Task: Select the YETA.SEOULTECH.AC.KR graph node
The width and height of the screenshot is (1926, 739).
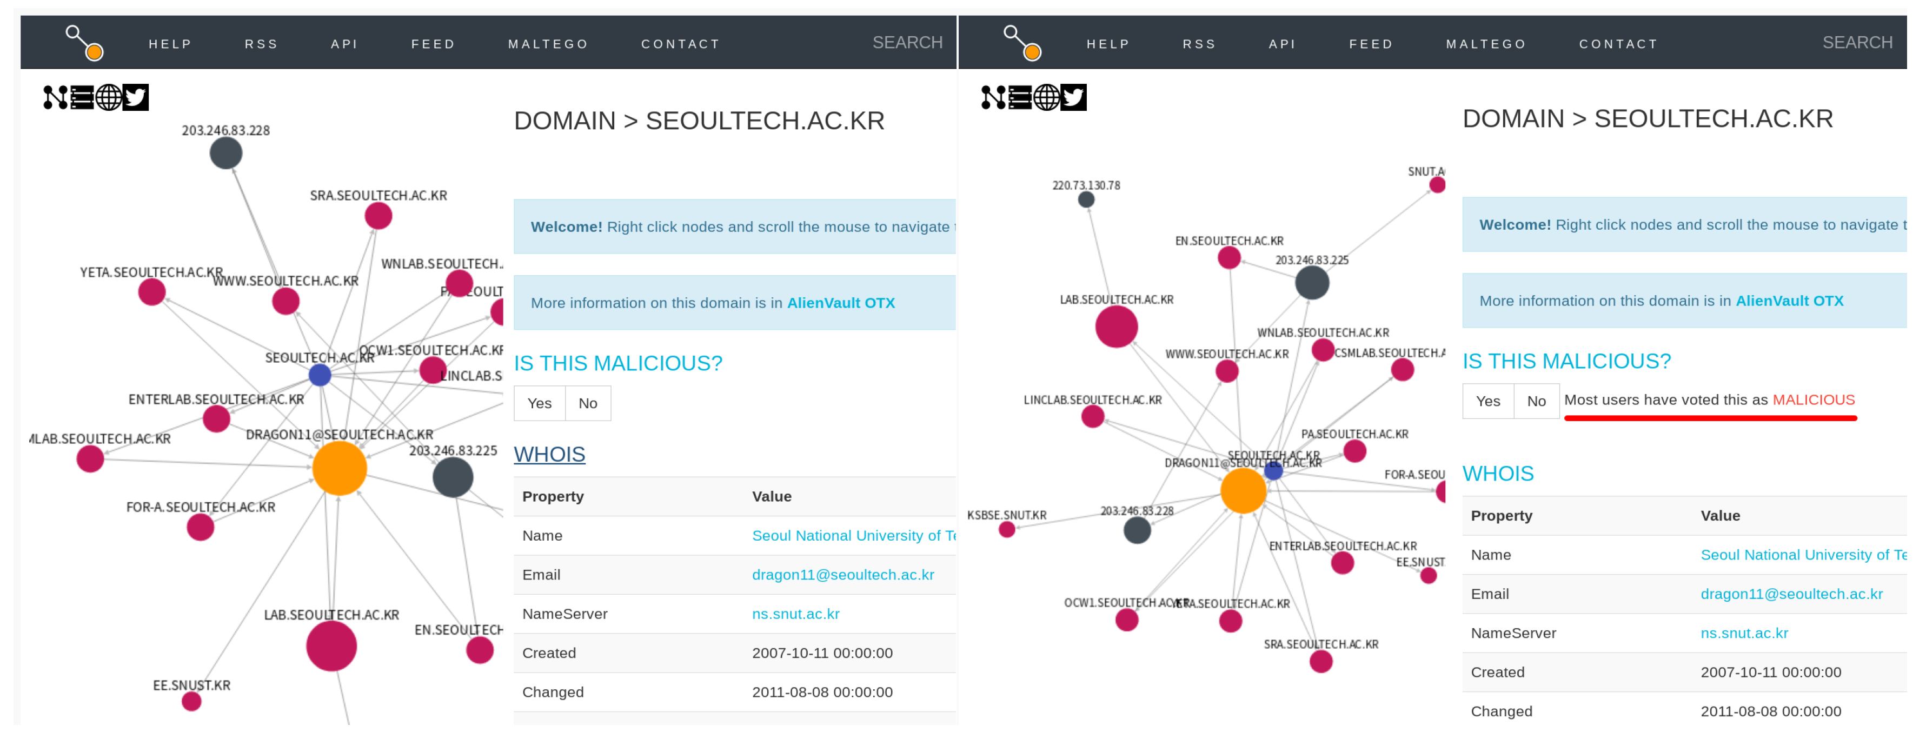Action: tap(152, 292)
